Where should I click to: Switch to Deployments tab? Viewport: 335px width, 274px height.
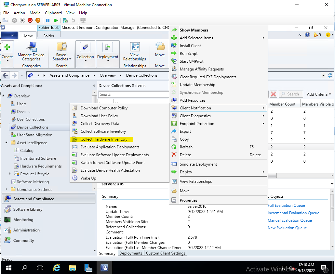click(130, 253)
